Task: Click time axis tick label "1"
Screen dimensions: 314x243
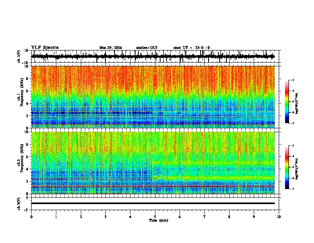Action: [56, 217]
